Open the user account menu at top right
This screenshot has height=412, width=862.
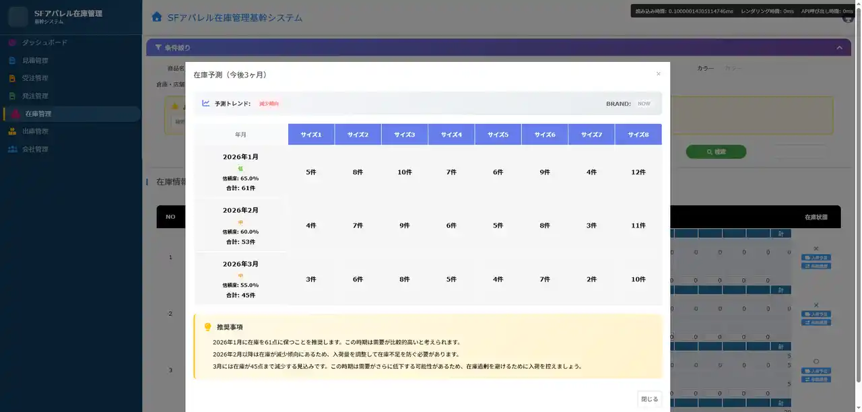pyautogui.click(x=847, y=18)
